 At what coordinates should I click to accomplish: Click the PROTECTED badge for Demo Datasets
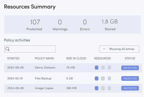[130, 68]
